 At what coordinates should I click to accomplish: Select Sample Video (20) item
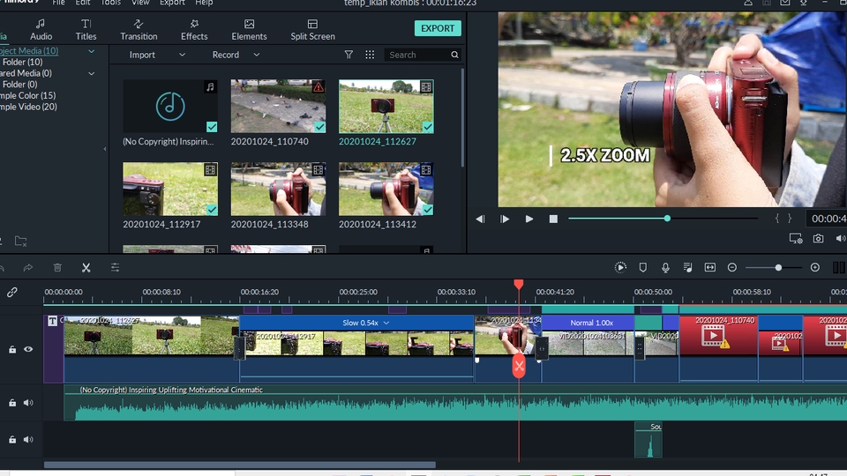click(x=28, y=107)
